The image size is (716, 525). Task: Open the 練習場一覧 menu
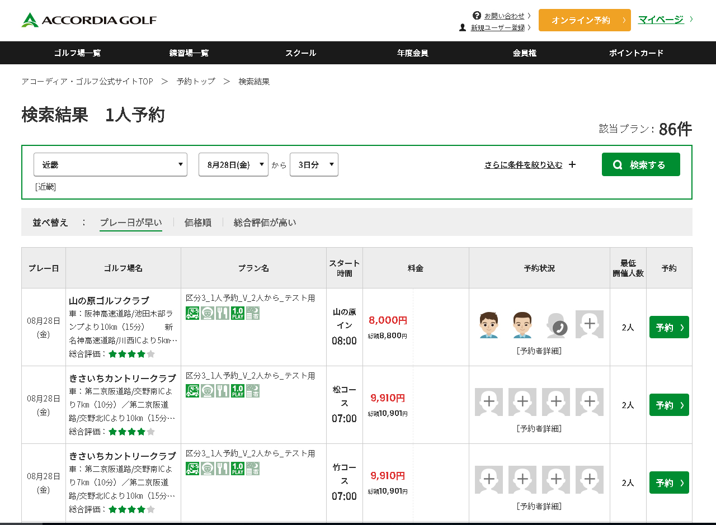pyautogui.click(x=189, y=53)
